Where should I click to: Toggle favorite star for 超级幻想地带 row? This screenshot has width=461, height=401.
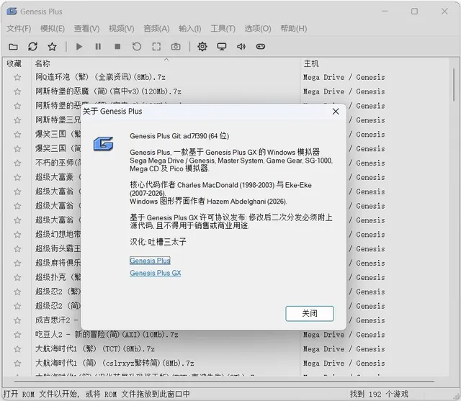(17, 235)
